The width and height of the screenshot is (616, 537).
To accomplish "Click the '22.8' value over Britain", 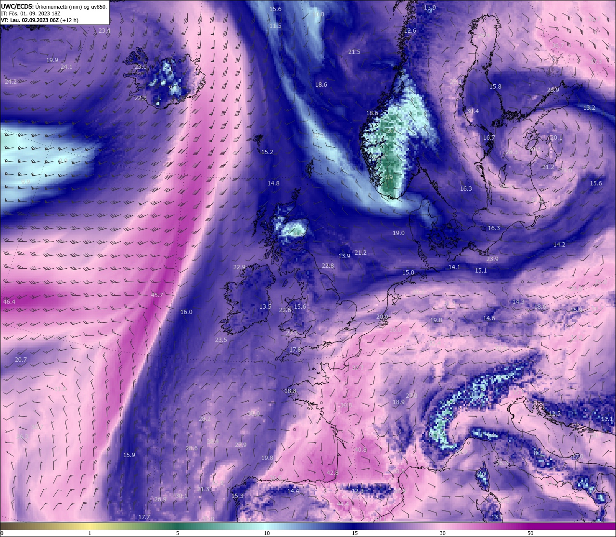I will pyautogui.click(x=328, y=266).
